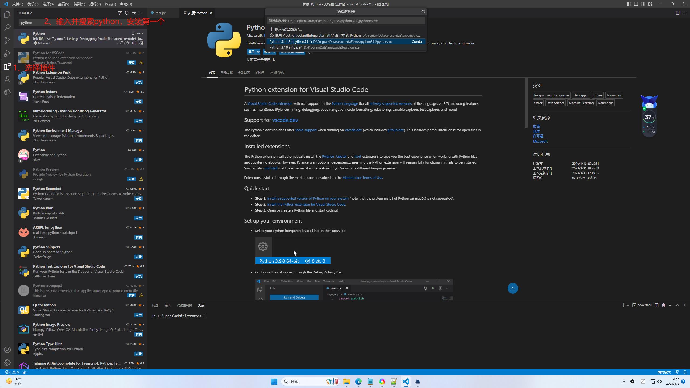Viewport: 690px width, 388px height.
Task: Open Run and Debug view icon
Action: pos(7,53)
